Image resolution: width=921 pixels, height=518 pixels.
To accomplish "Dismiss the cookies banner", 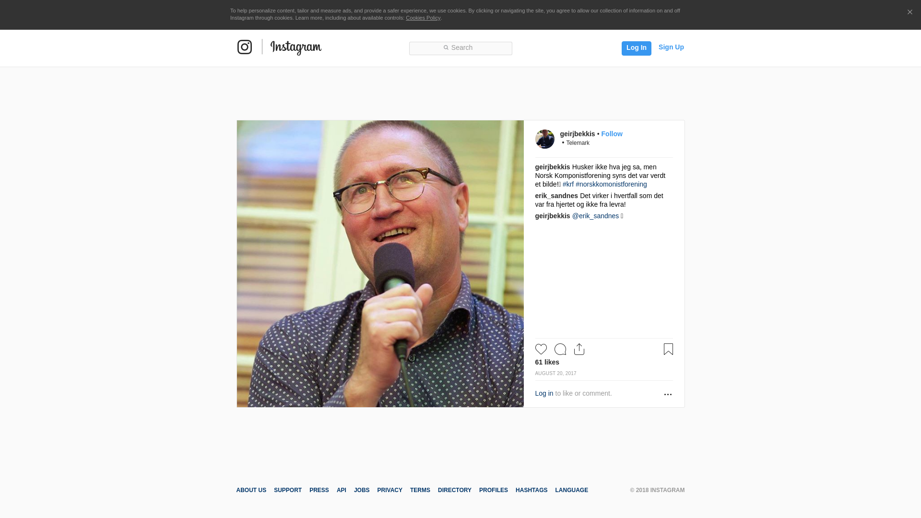I will [x=909, y=12].
